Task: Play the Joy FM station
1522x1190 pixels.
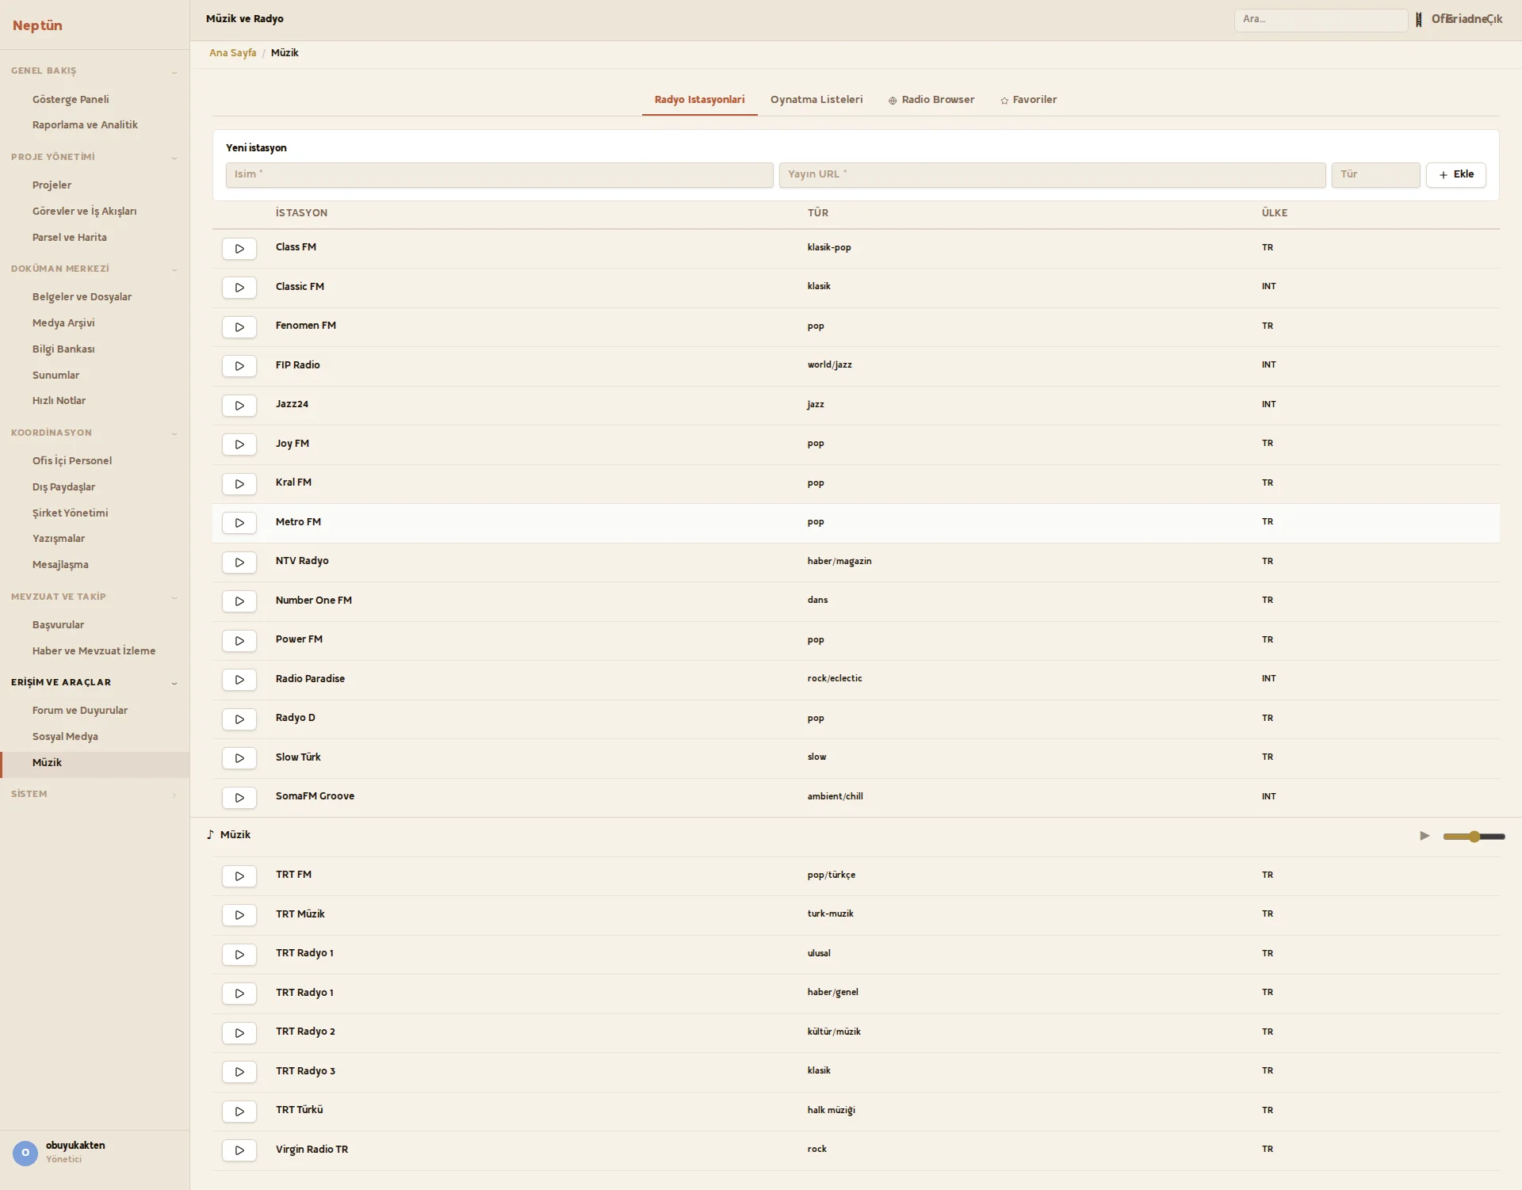Action: tap(239, 444)
